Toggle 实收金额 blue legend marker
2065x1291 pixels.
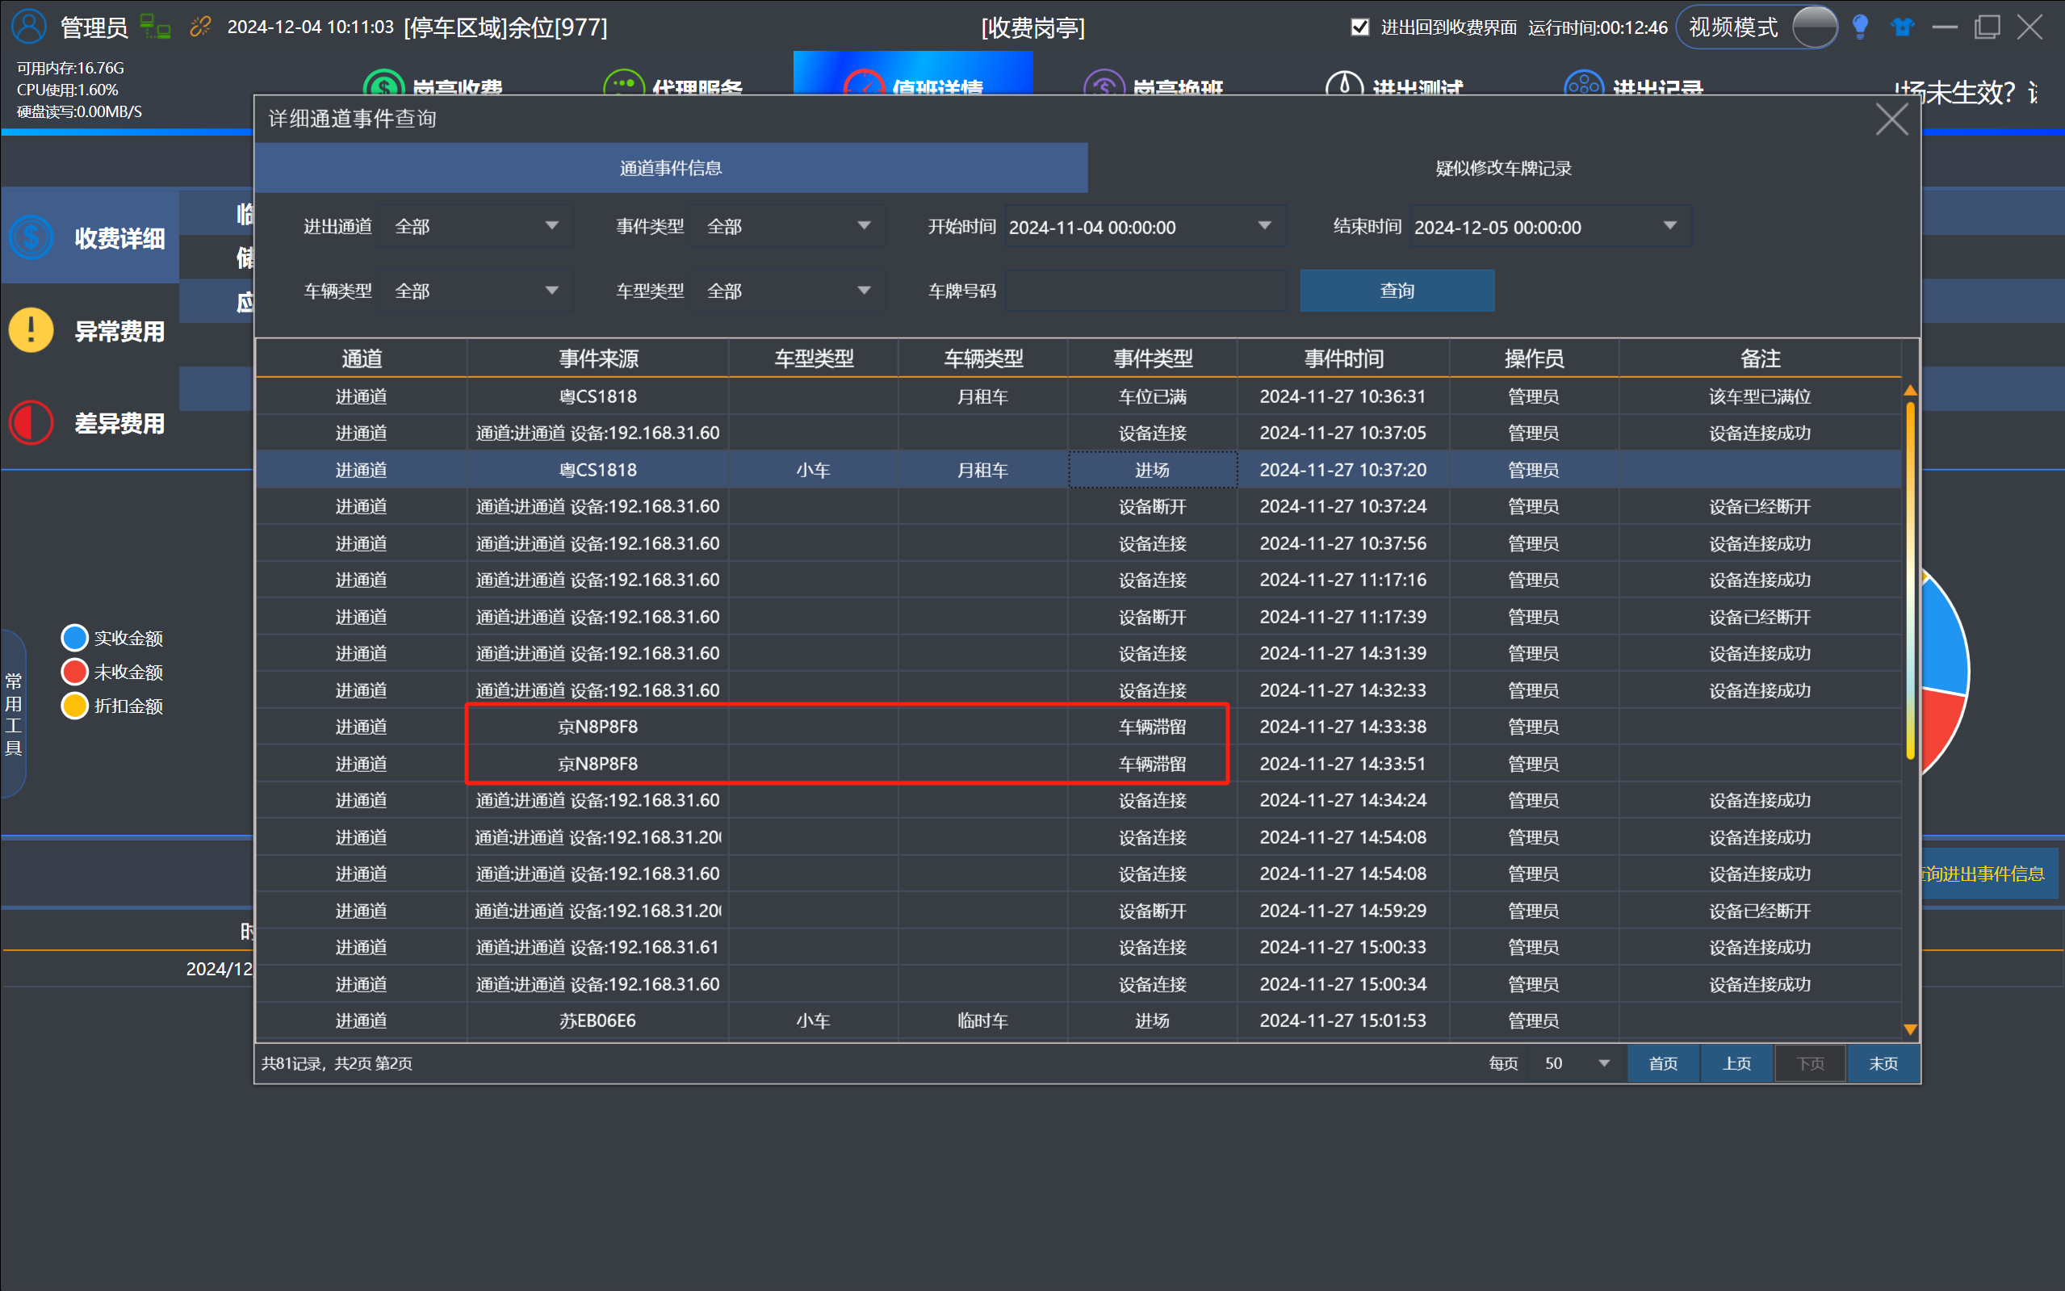click(x=75, y=638)
